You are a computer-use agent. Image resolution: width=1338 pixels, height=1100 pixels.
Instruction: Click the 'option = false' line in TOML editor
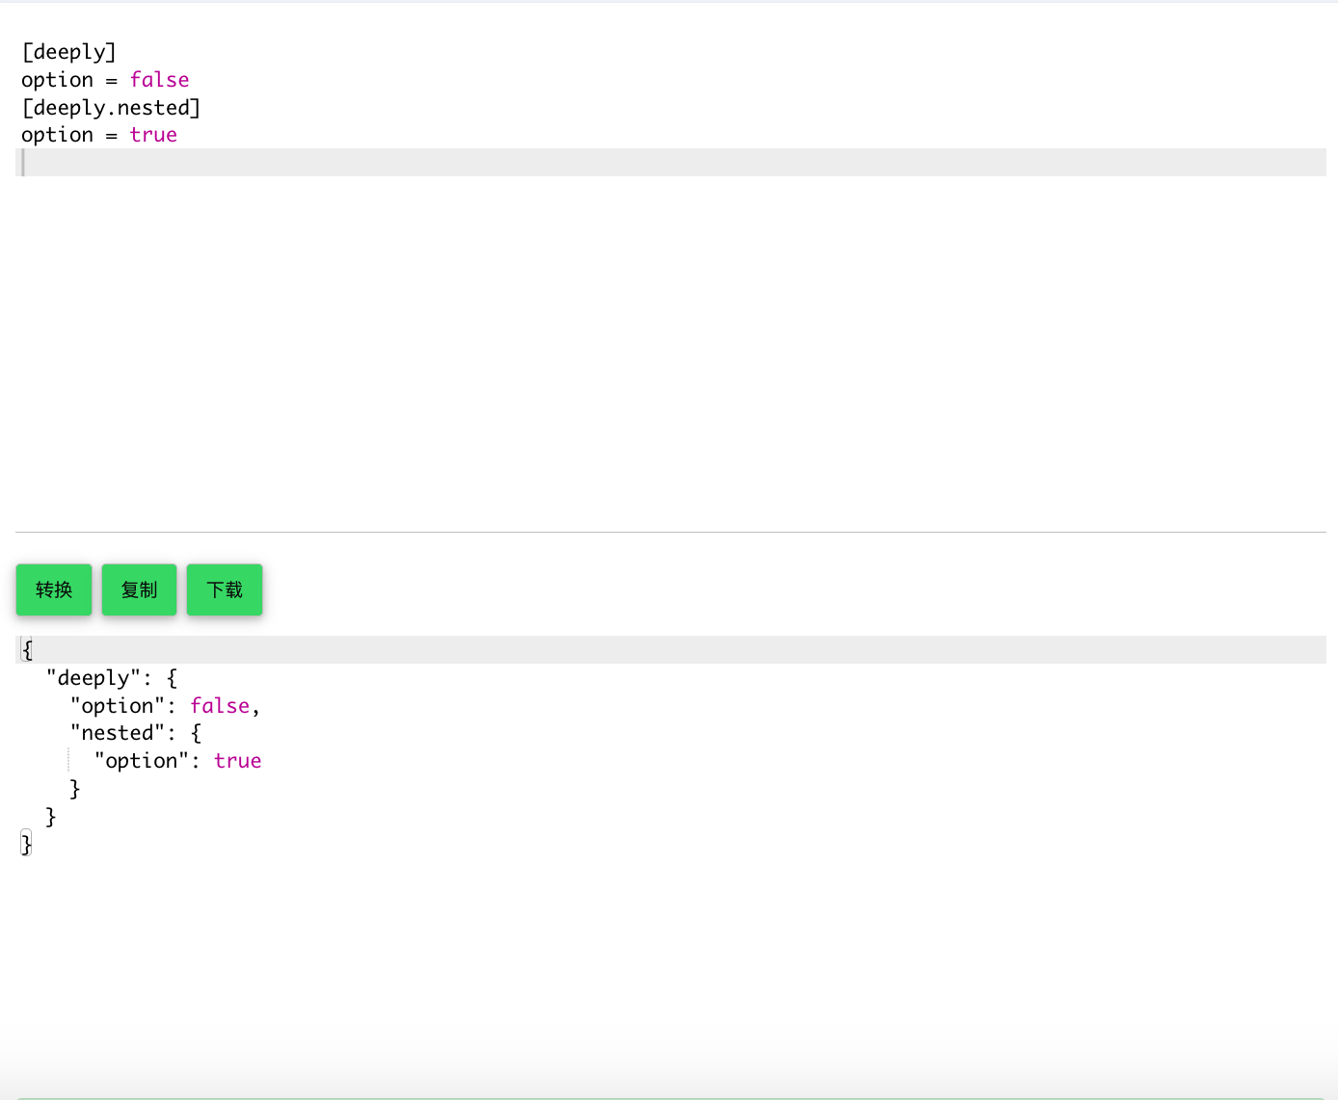click(105, 80)
